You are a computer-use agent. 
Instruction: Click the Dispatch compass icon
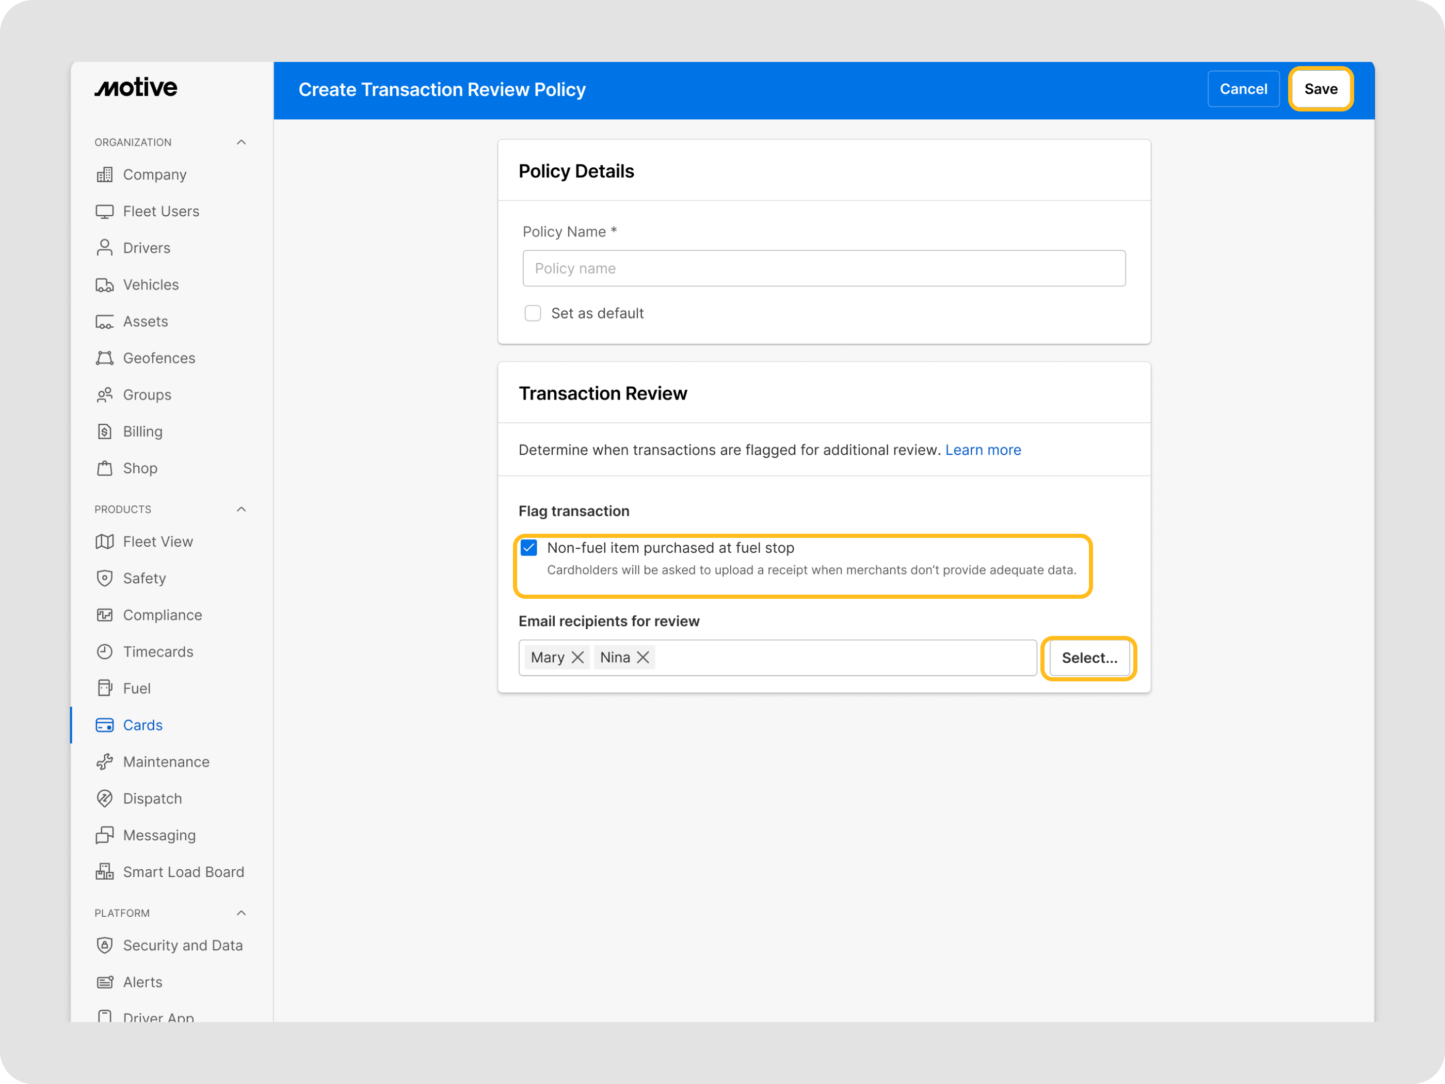(x=105, y=799)
